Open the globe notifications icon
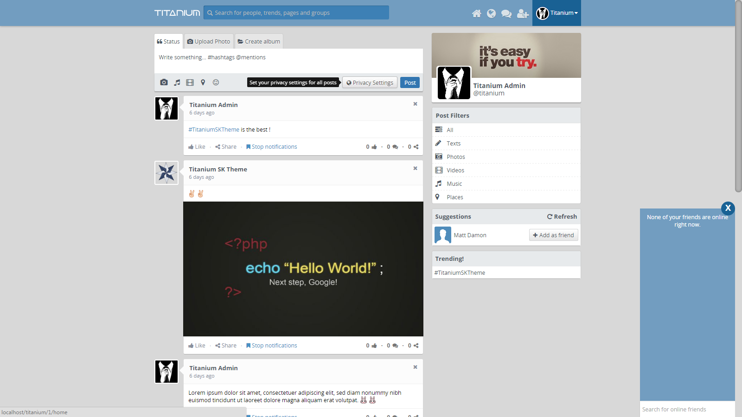This screenshot has height=417, width=742. [491, 13]
